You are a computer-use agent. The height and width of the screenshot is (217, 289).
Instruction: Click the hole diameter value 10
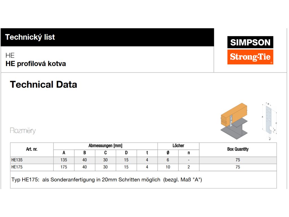(168, 167)
